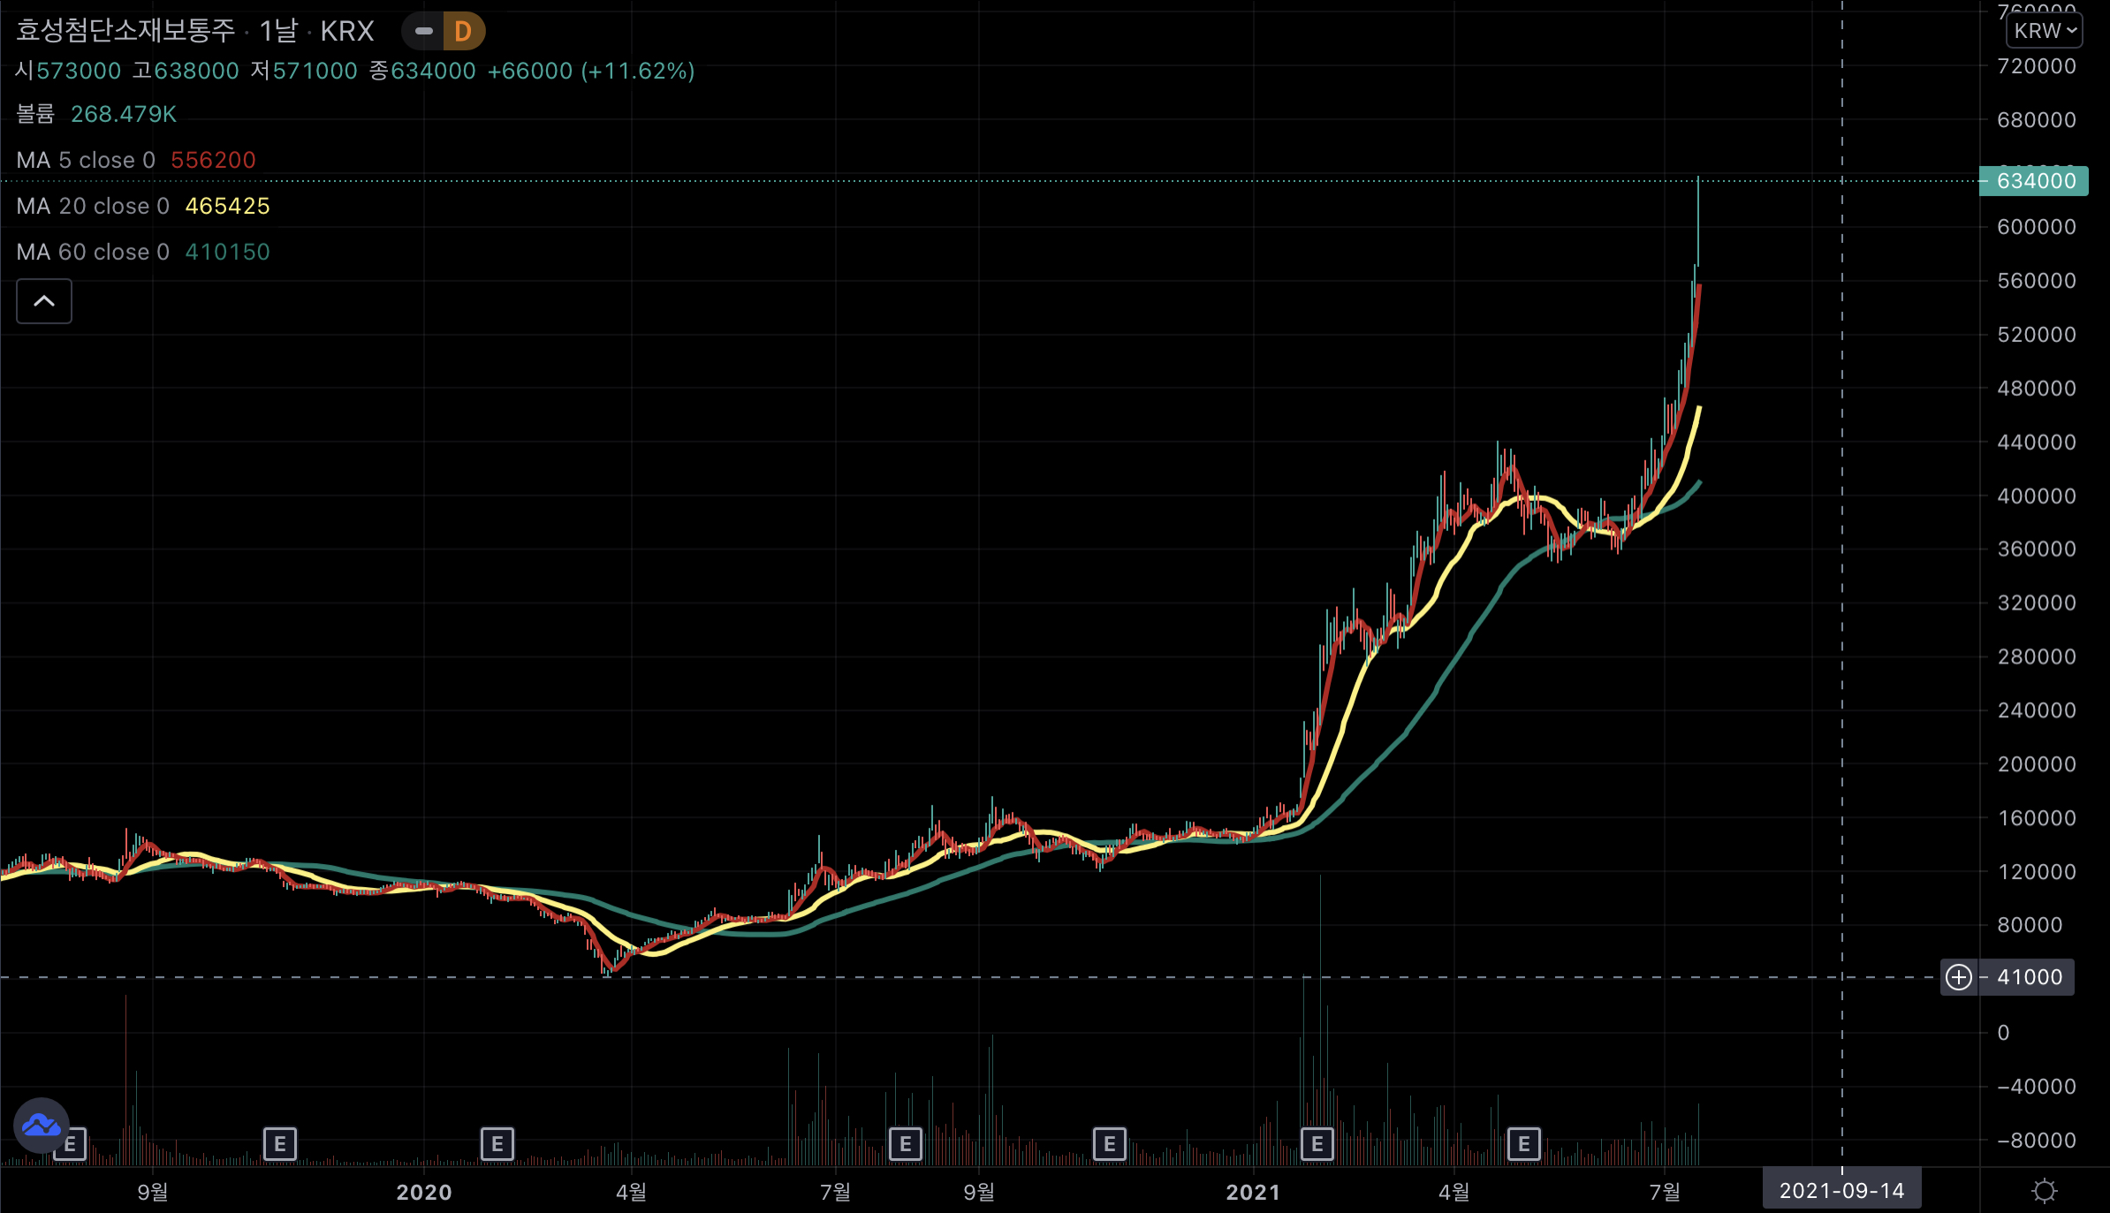2110x1213 pixels.
Task: Click the 400000 level on the price scale
Action: click(x=2036, y=496)
